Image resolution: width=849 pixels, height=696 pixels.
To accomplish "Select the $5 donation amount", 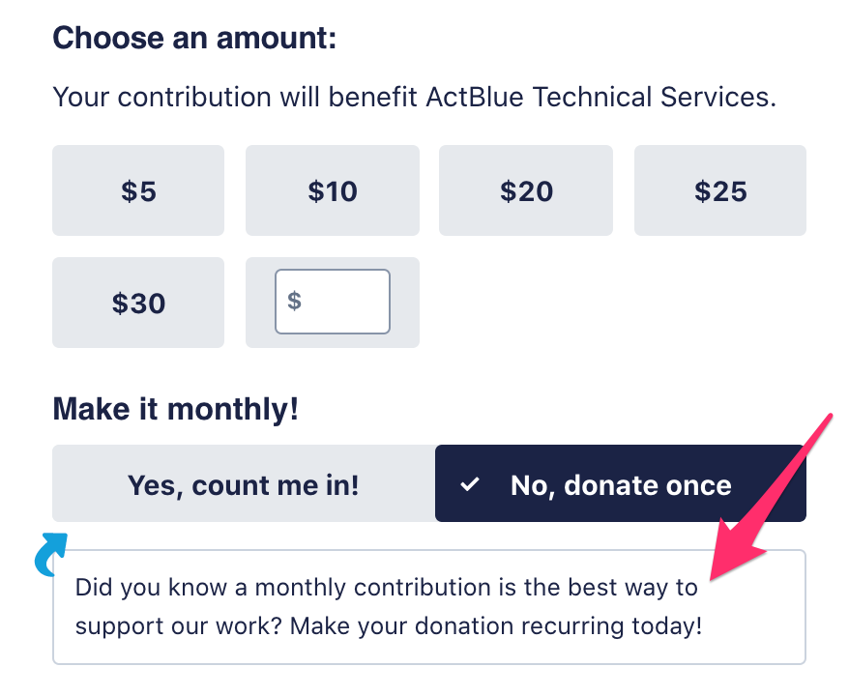I will 137,190.
